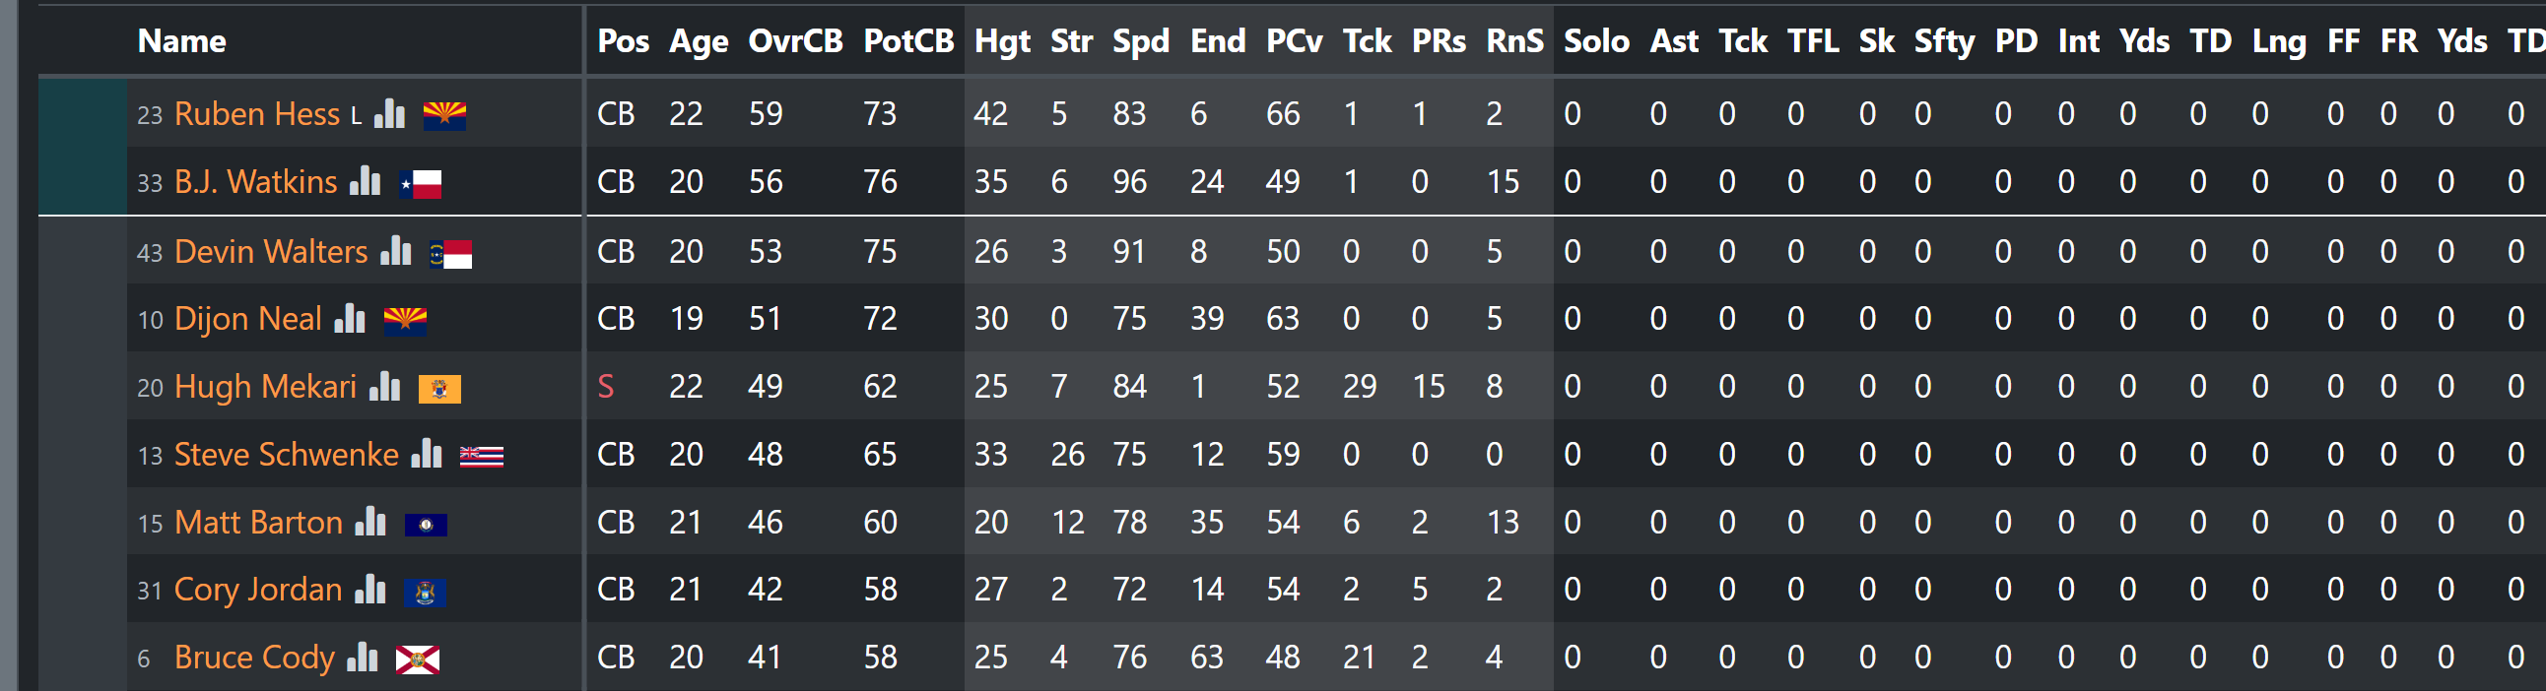Click the bar chart icon for Cory Jordan
The width and height of the screenshot is (2546, 691).
[369, 590]
